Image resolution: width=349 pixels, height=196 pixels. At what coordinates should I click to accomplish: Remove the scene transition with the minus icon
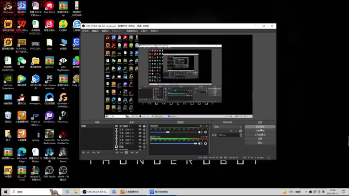pyautogui.click(x=236, y=131)
